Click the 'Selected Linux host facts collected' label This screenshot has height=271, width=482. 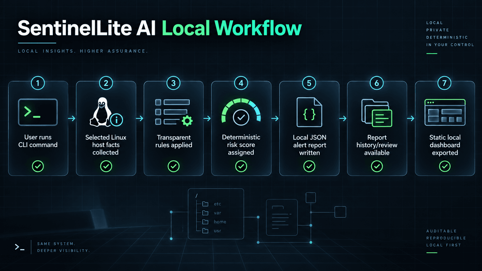[106, 145]
